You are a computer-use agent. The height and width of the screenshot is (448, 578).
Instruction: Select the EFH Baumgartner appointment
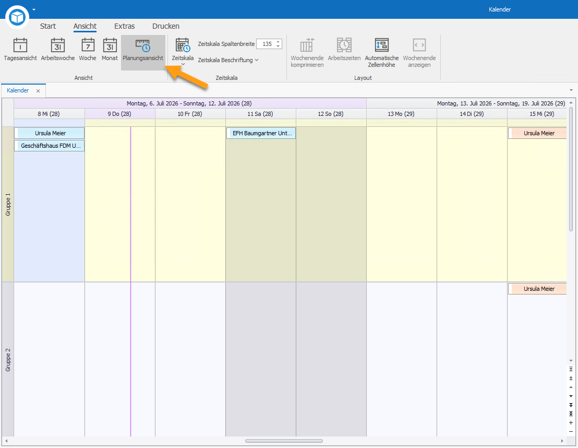(x=261, y=133)
